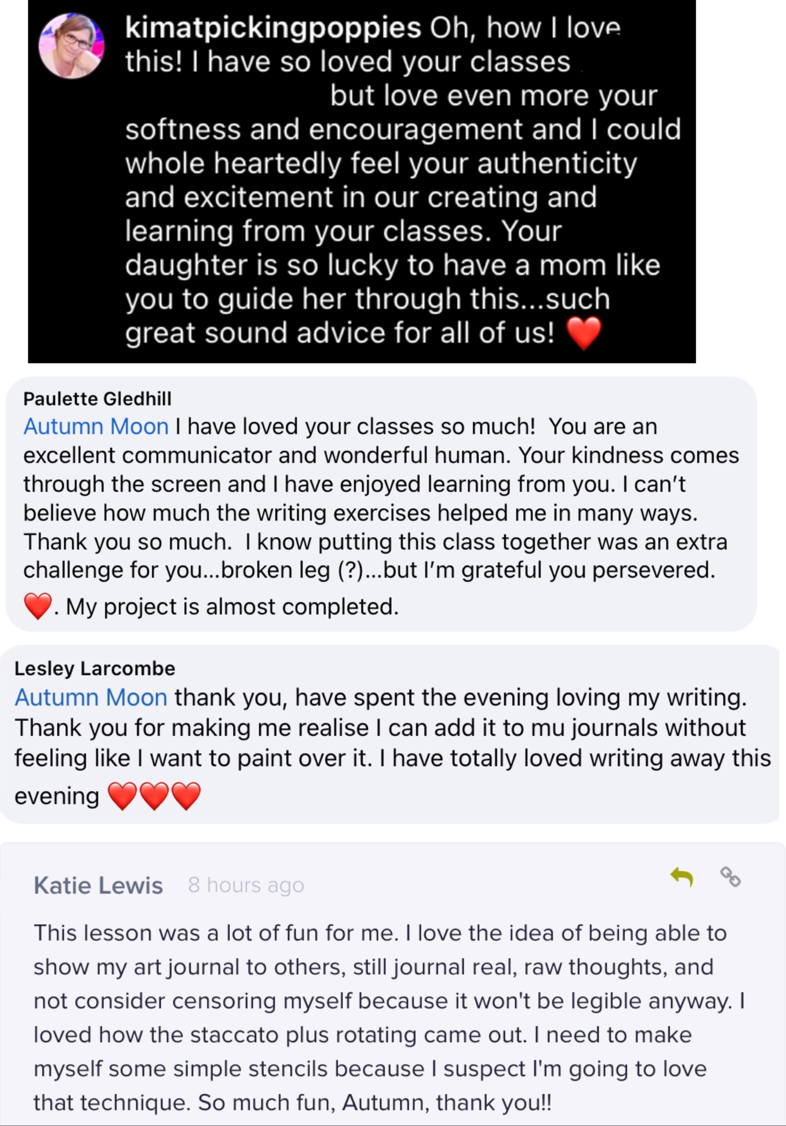Click the middle heart in Lesley's comment
This screenshot has height=1126, width=786.
155,796
